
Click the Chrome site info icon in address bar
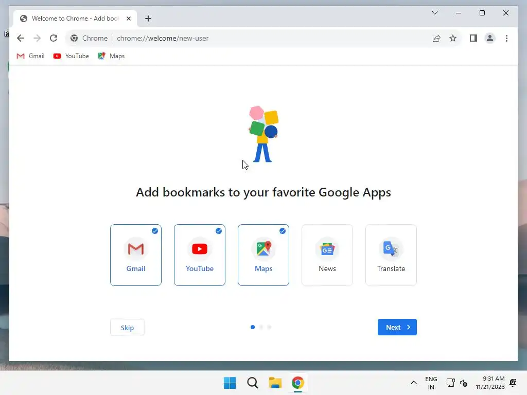pos(74,38)
